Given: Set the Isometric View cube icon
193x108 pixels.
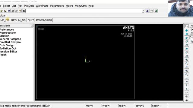Looking at the screenshot, I should (187, 30).
